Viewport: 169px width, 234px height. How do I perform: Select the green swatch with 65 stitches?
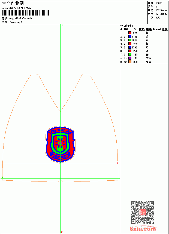point(130,54)
